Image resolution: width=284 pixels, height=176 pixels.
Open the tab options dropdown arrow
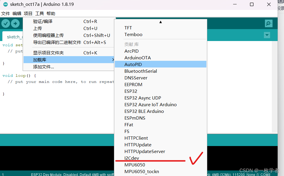(267, 35)
